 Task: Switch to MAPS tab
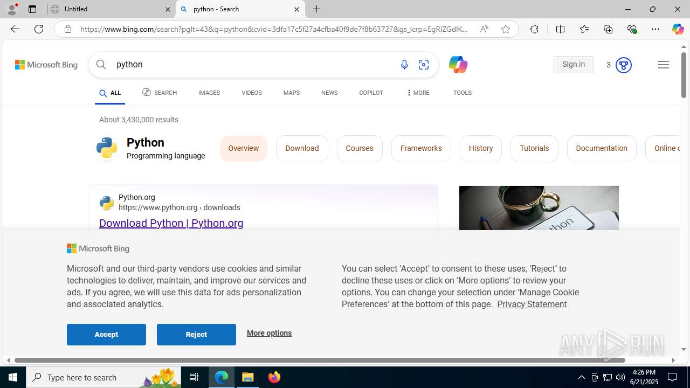pos(292,93)
